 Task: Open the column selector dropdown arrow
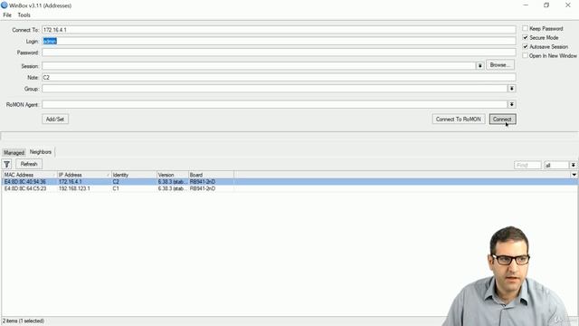point(574,175)
